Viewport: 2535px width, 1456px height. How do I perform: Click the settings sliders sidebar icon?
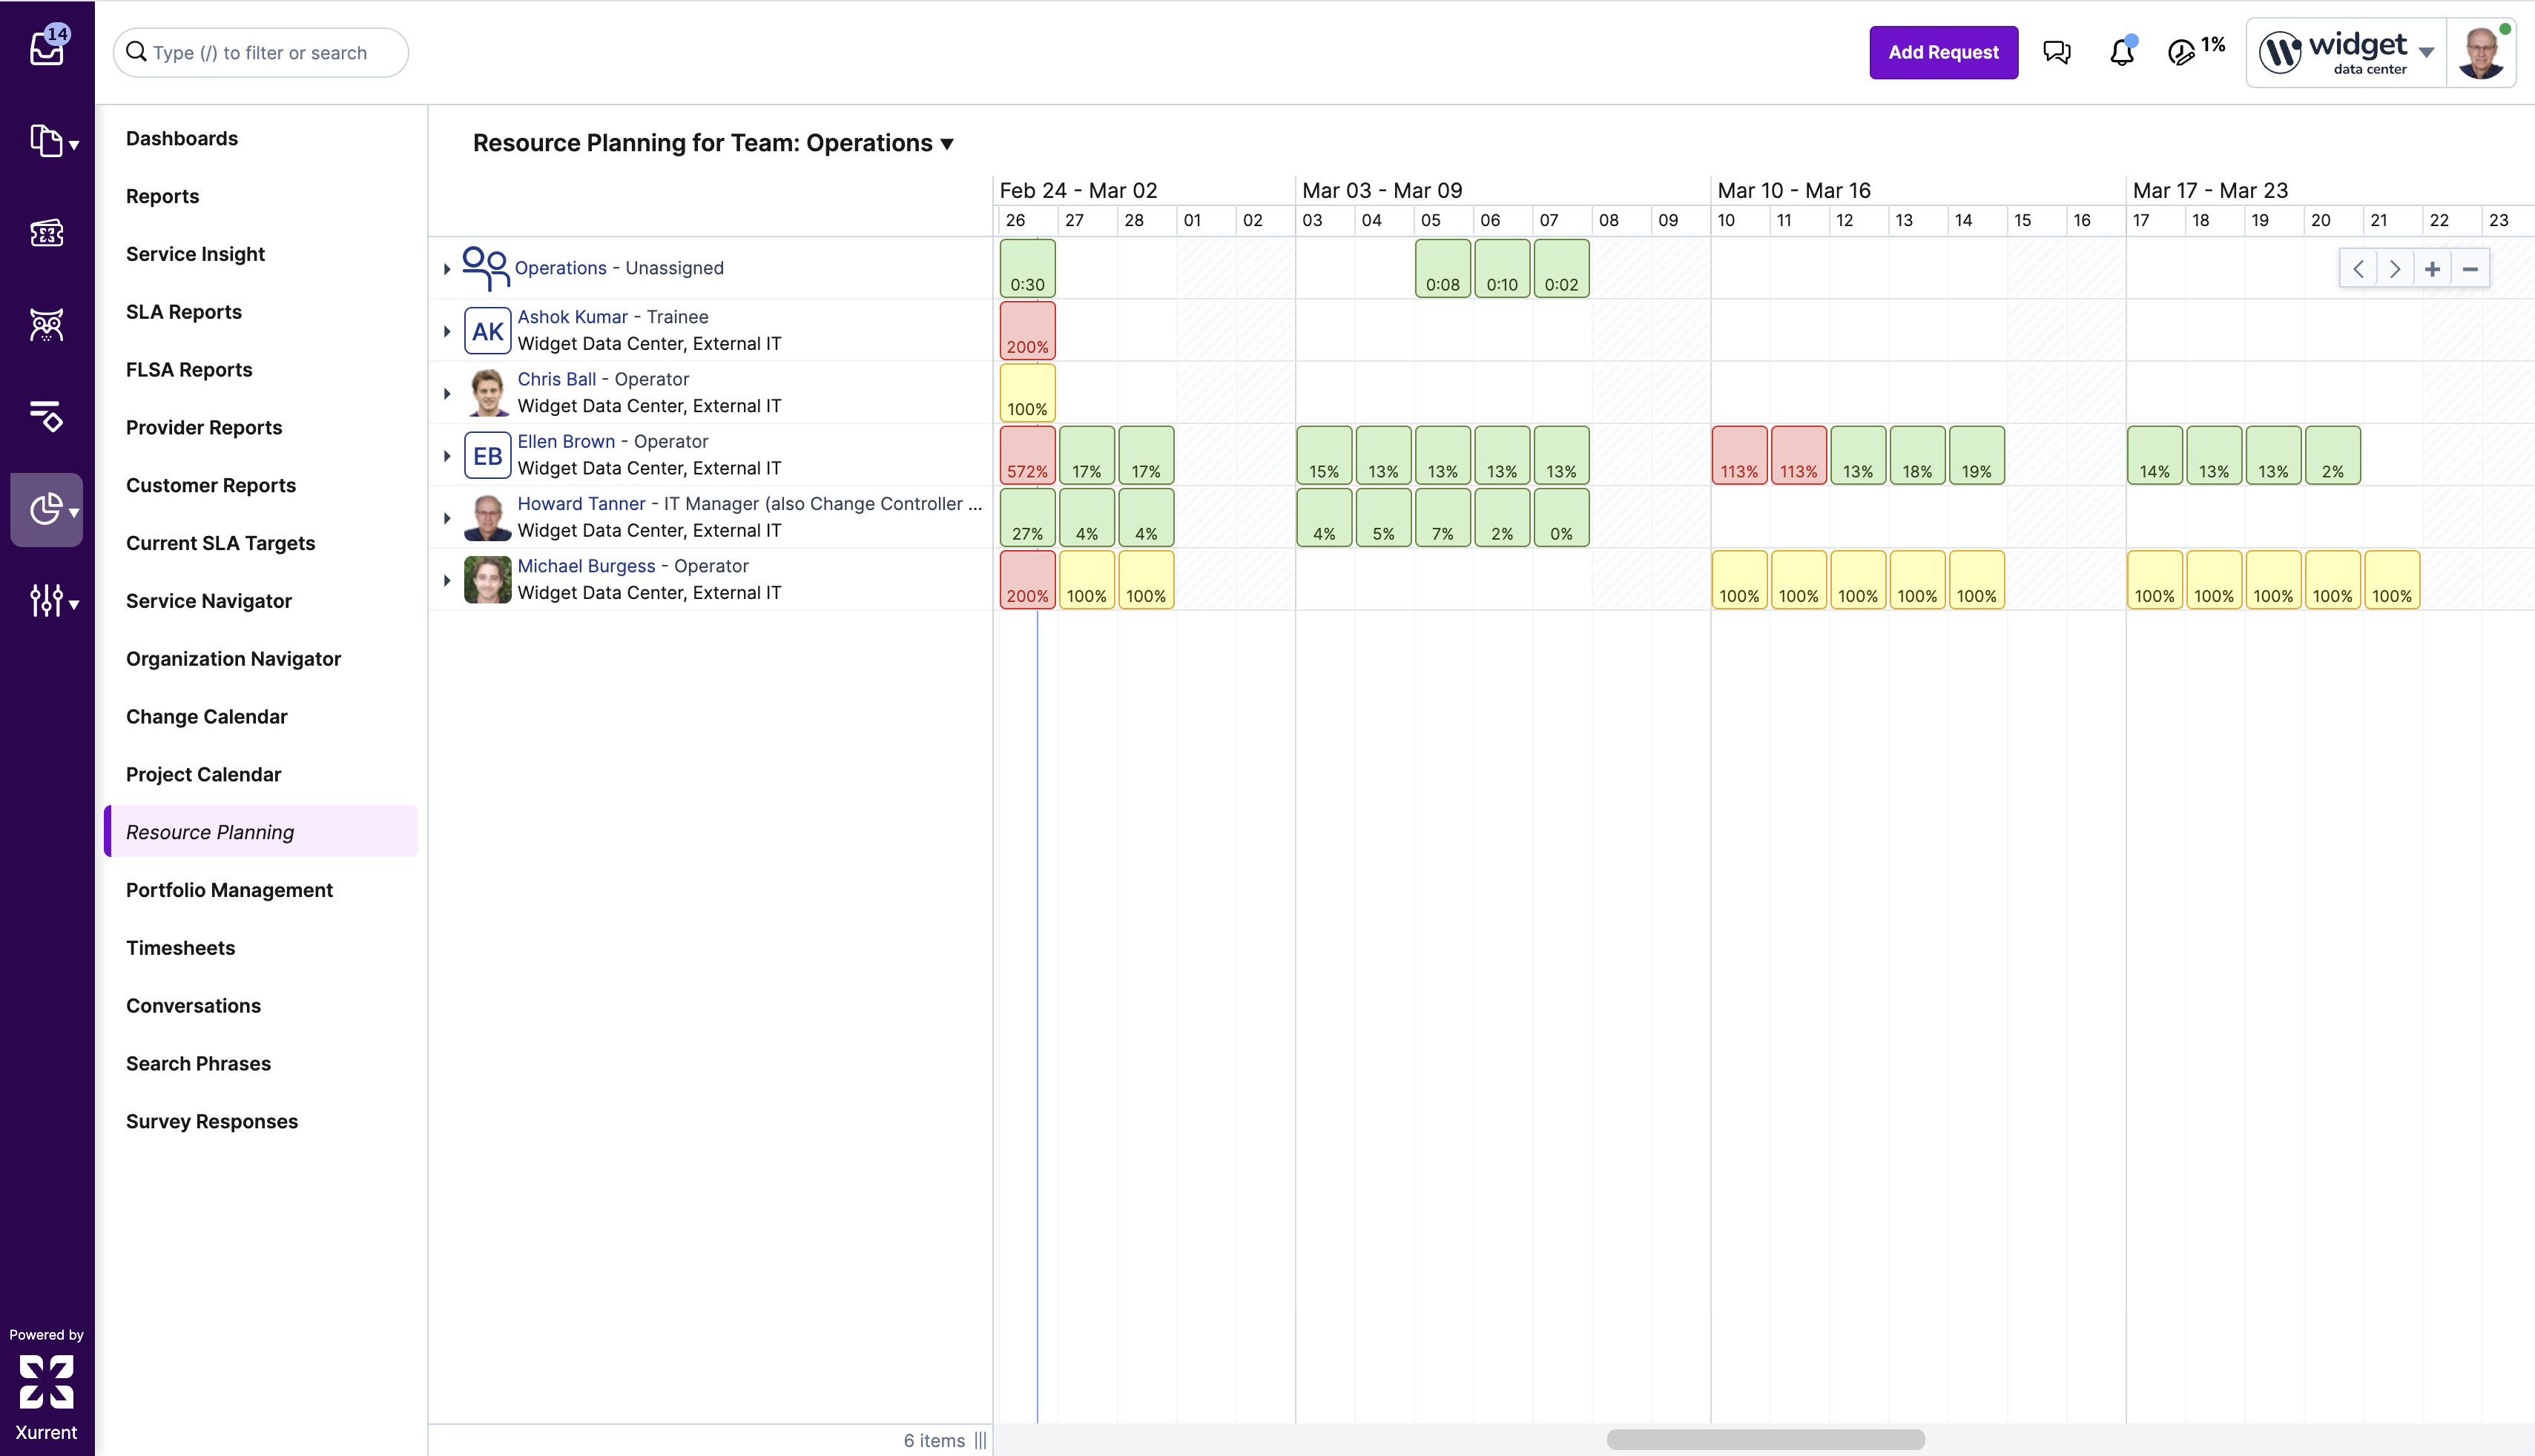point(47,600)
